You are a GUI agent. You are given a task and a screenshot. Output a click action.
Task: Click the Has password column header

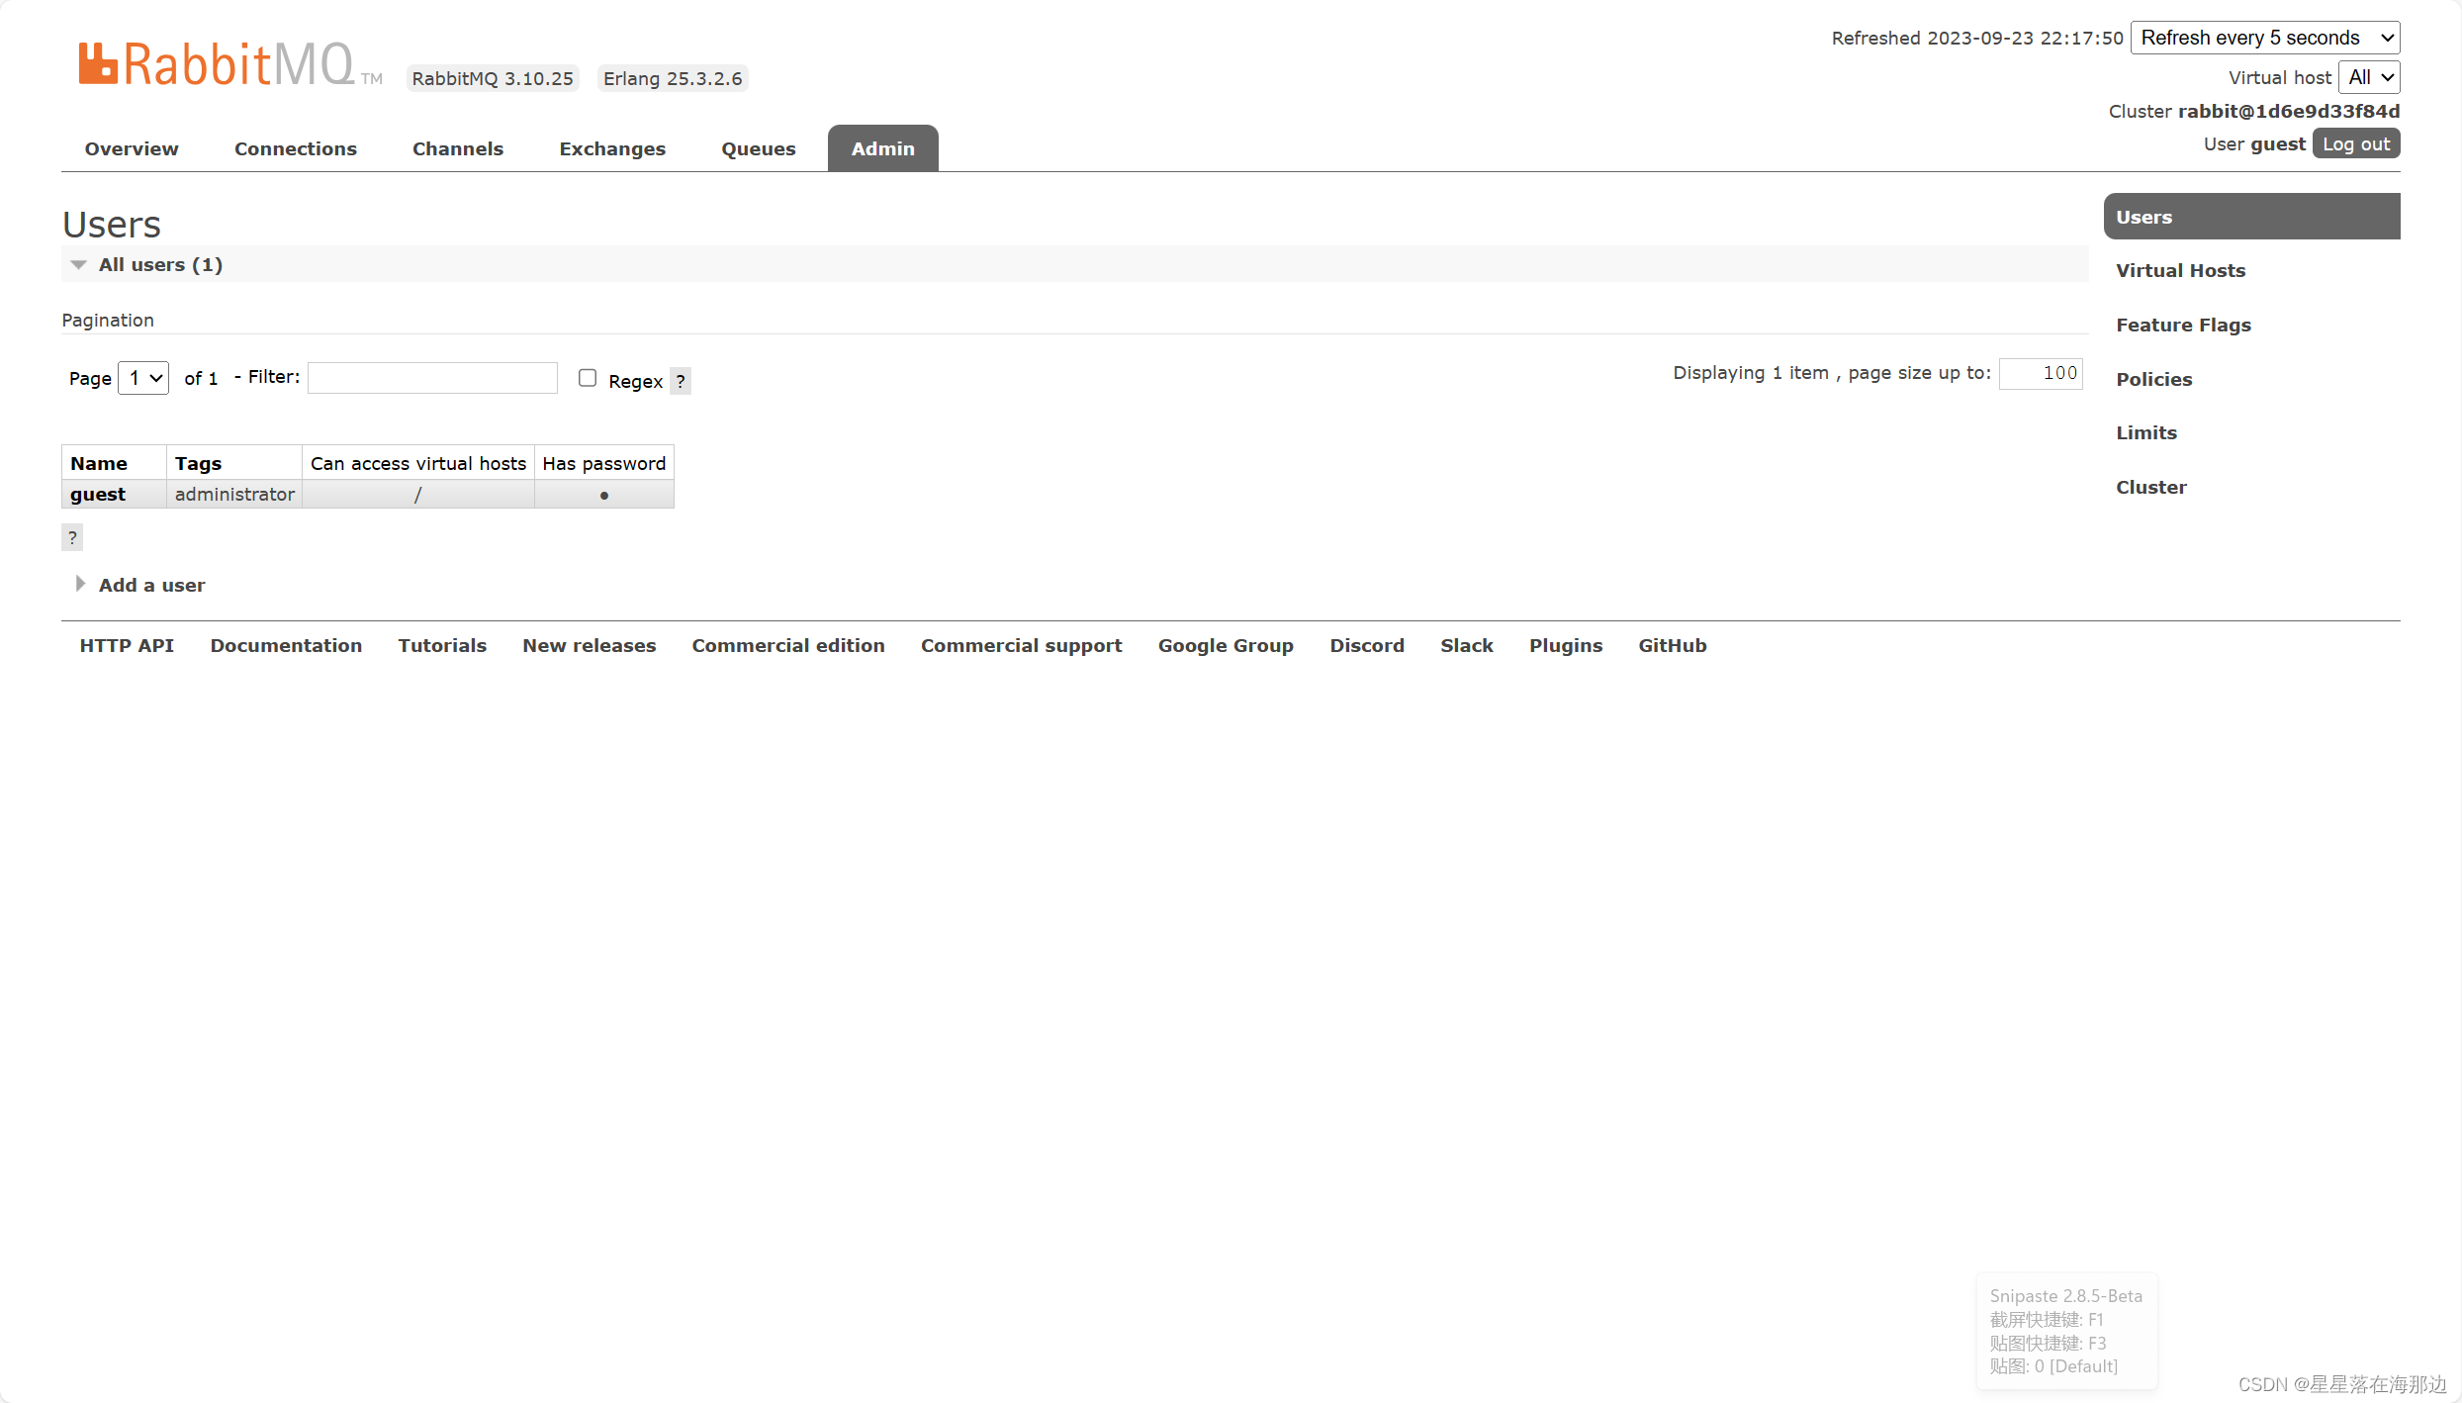[x=604, y=463]
